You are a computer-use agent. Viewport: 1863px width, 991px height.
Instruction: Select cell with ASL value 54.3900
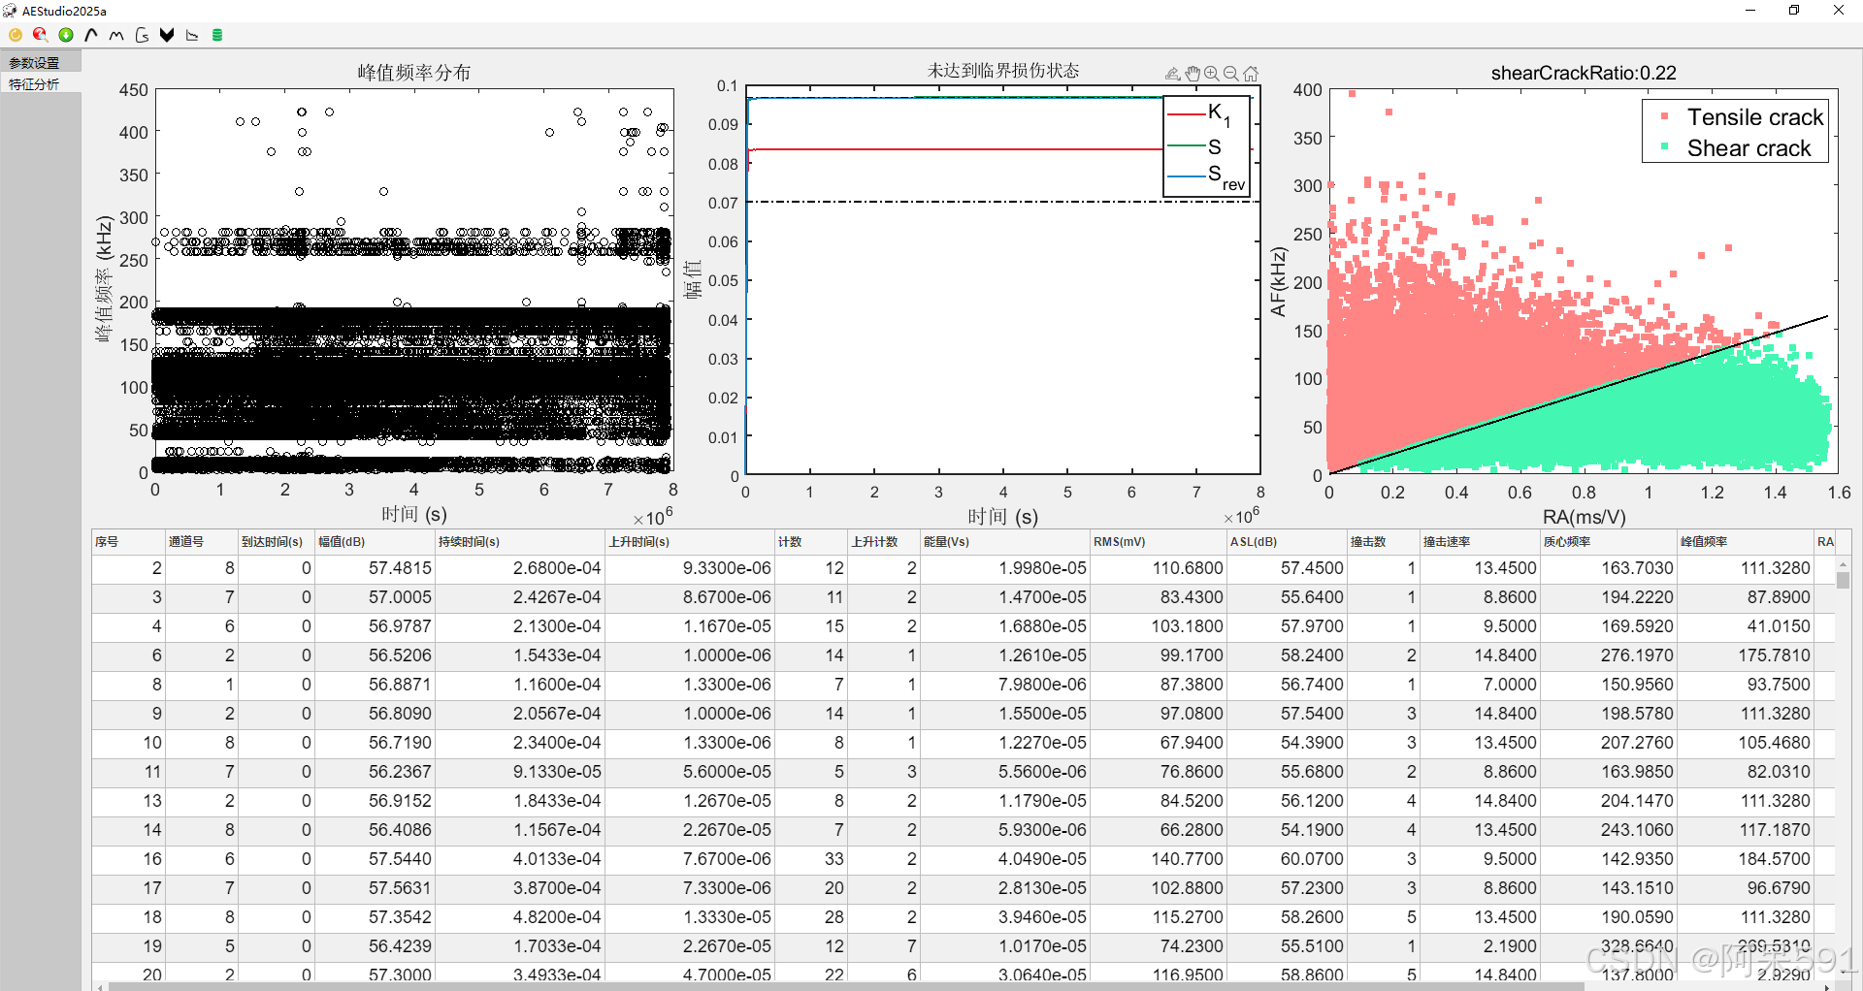click(x=1287, y=743)
